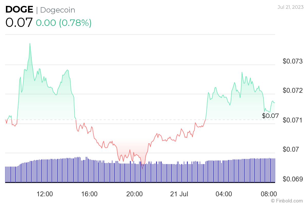Select the Dogecoin name label
The height and width of the screenshot is (205, 308).
[x=58, y=10]
